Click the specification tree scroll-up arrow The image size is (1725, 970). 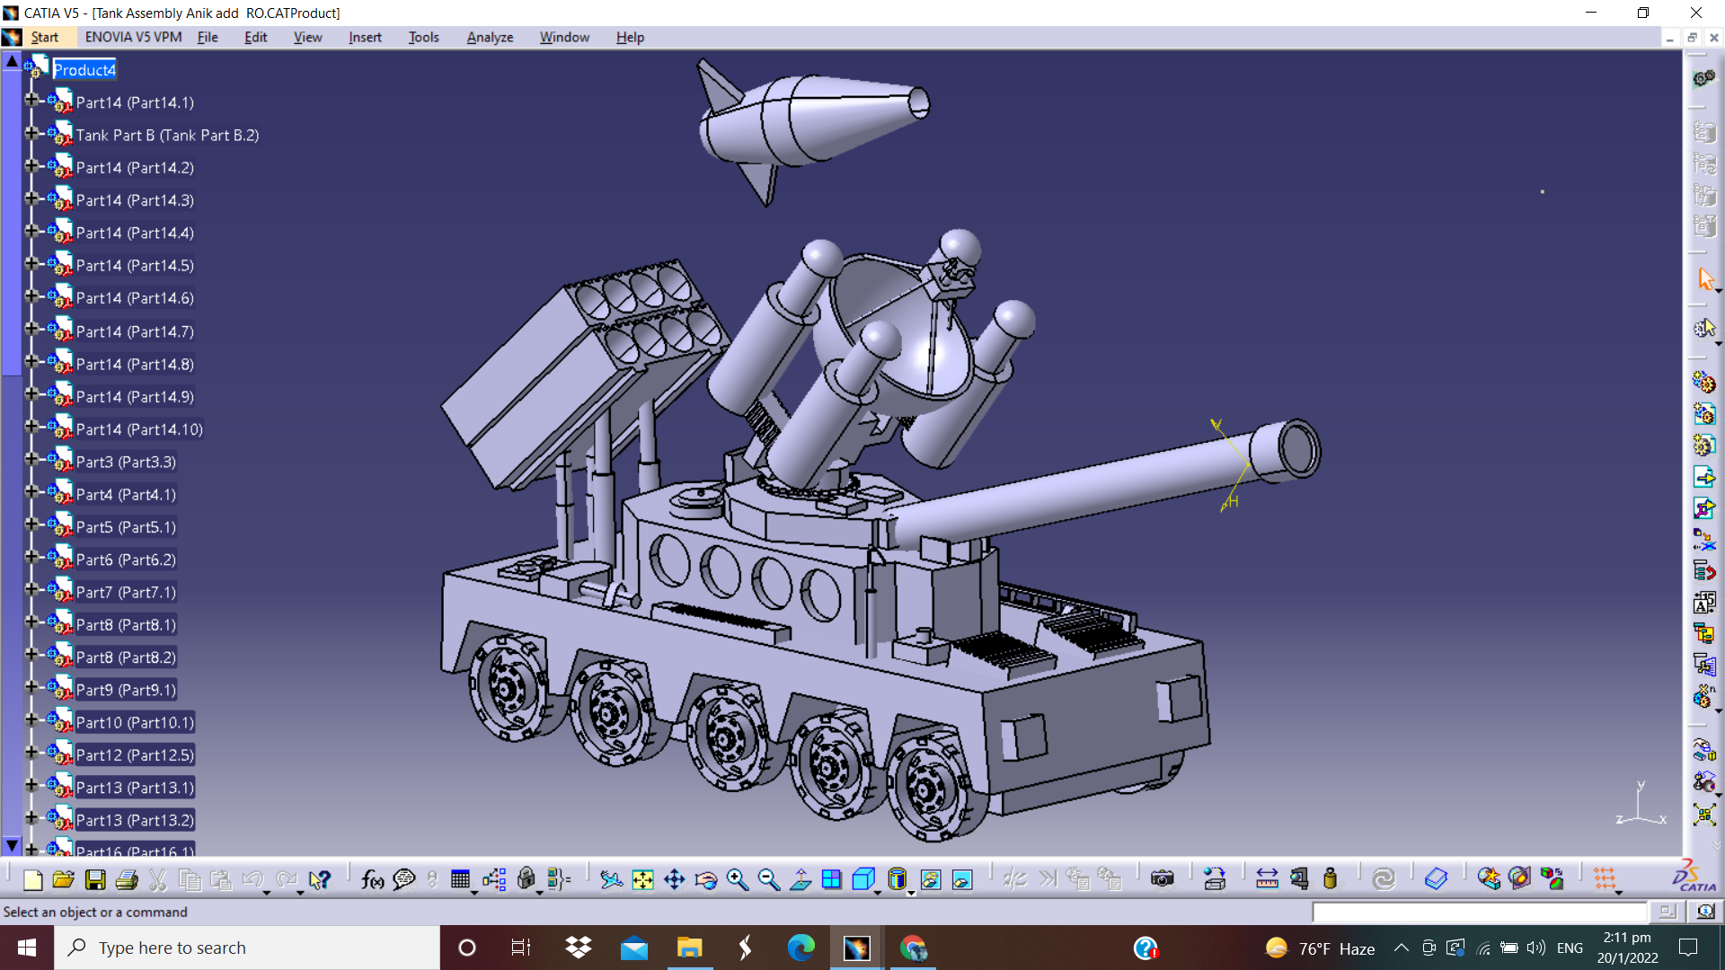click(12, 61)
